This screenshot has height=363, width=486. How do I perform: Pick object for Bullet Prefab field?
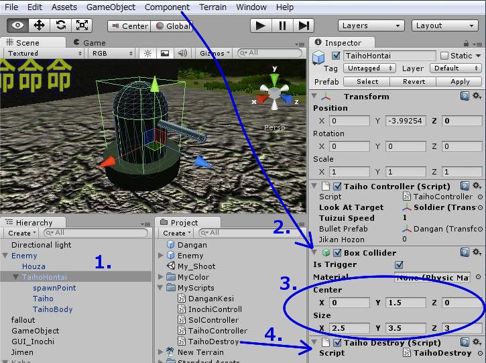pos(480,229)
